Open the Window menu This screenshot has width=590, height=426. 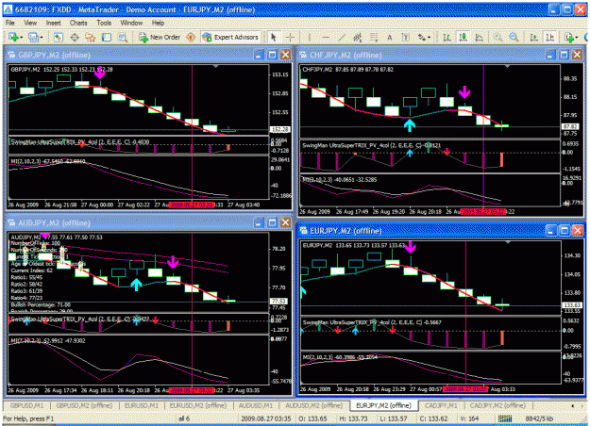(x=131, y=23)
